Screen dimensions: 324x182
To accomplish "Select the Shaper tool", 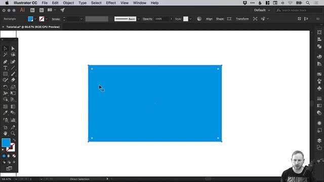I will tap(6, 80).
